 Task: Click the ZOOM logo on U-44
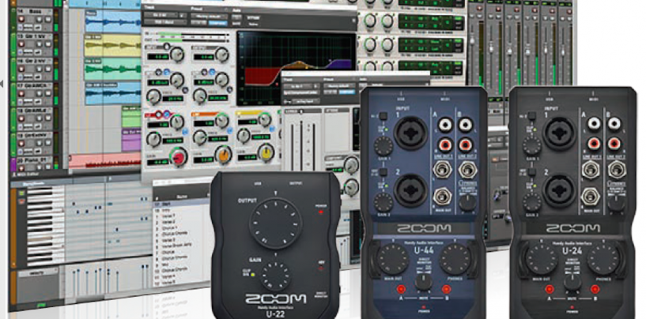point(424,228)
